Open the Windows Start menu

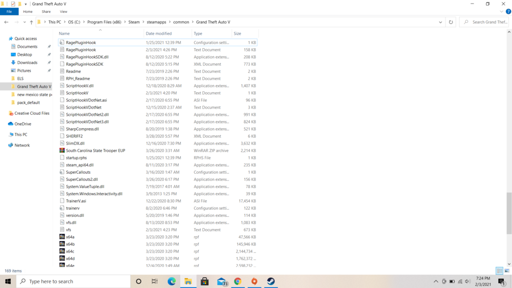pyautogui.click(x=8, y=281)
